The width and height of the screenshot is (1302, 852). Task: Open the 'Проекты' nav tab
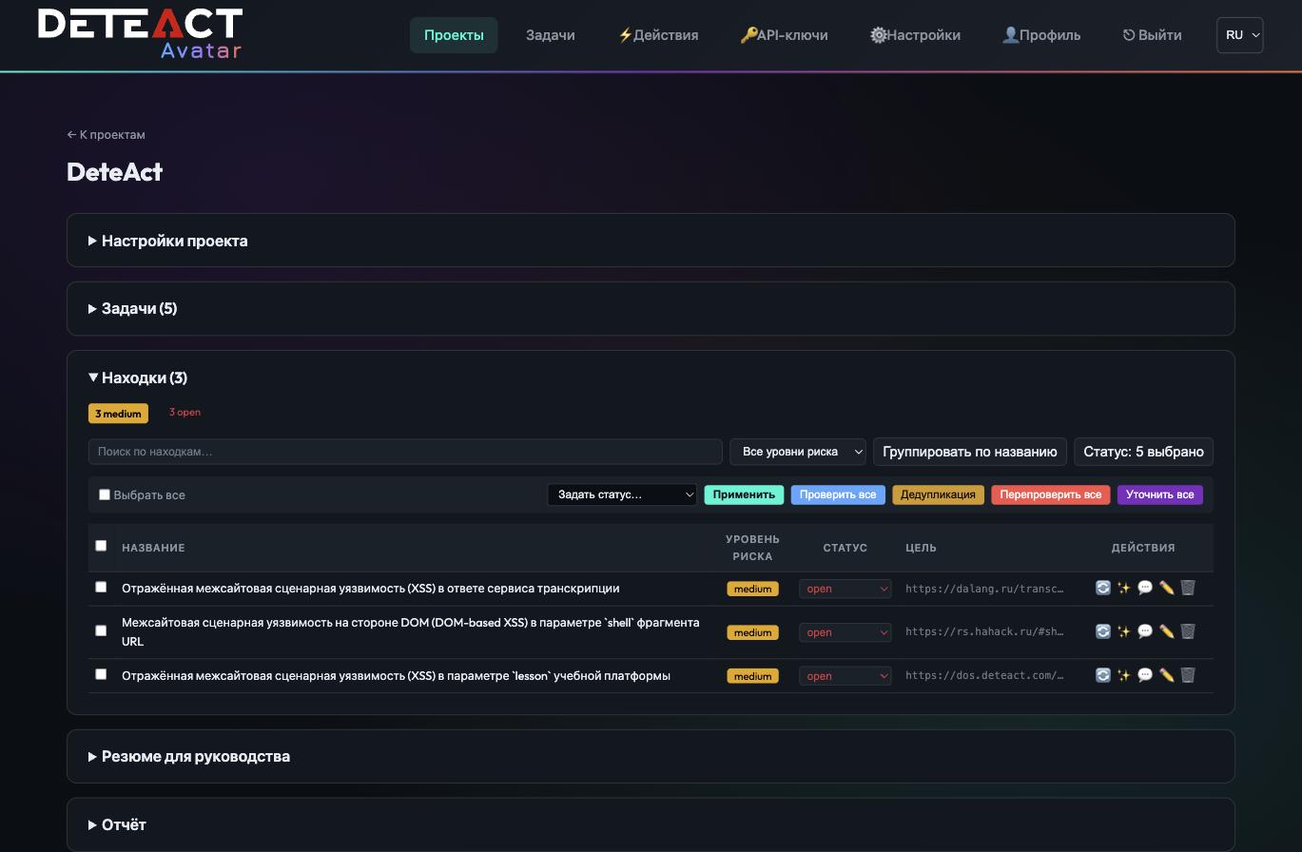pyautogui.click(x=454, y=35)
